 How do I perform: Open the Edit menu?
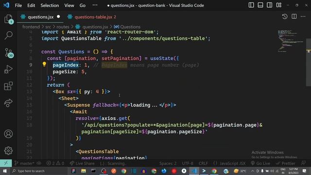point(31,5)
